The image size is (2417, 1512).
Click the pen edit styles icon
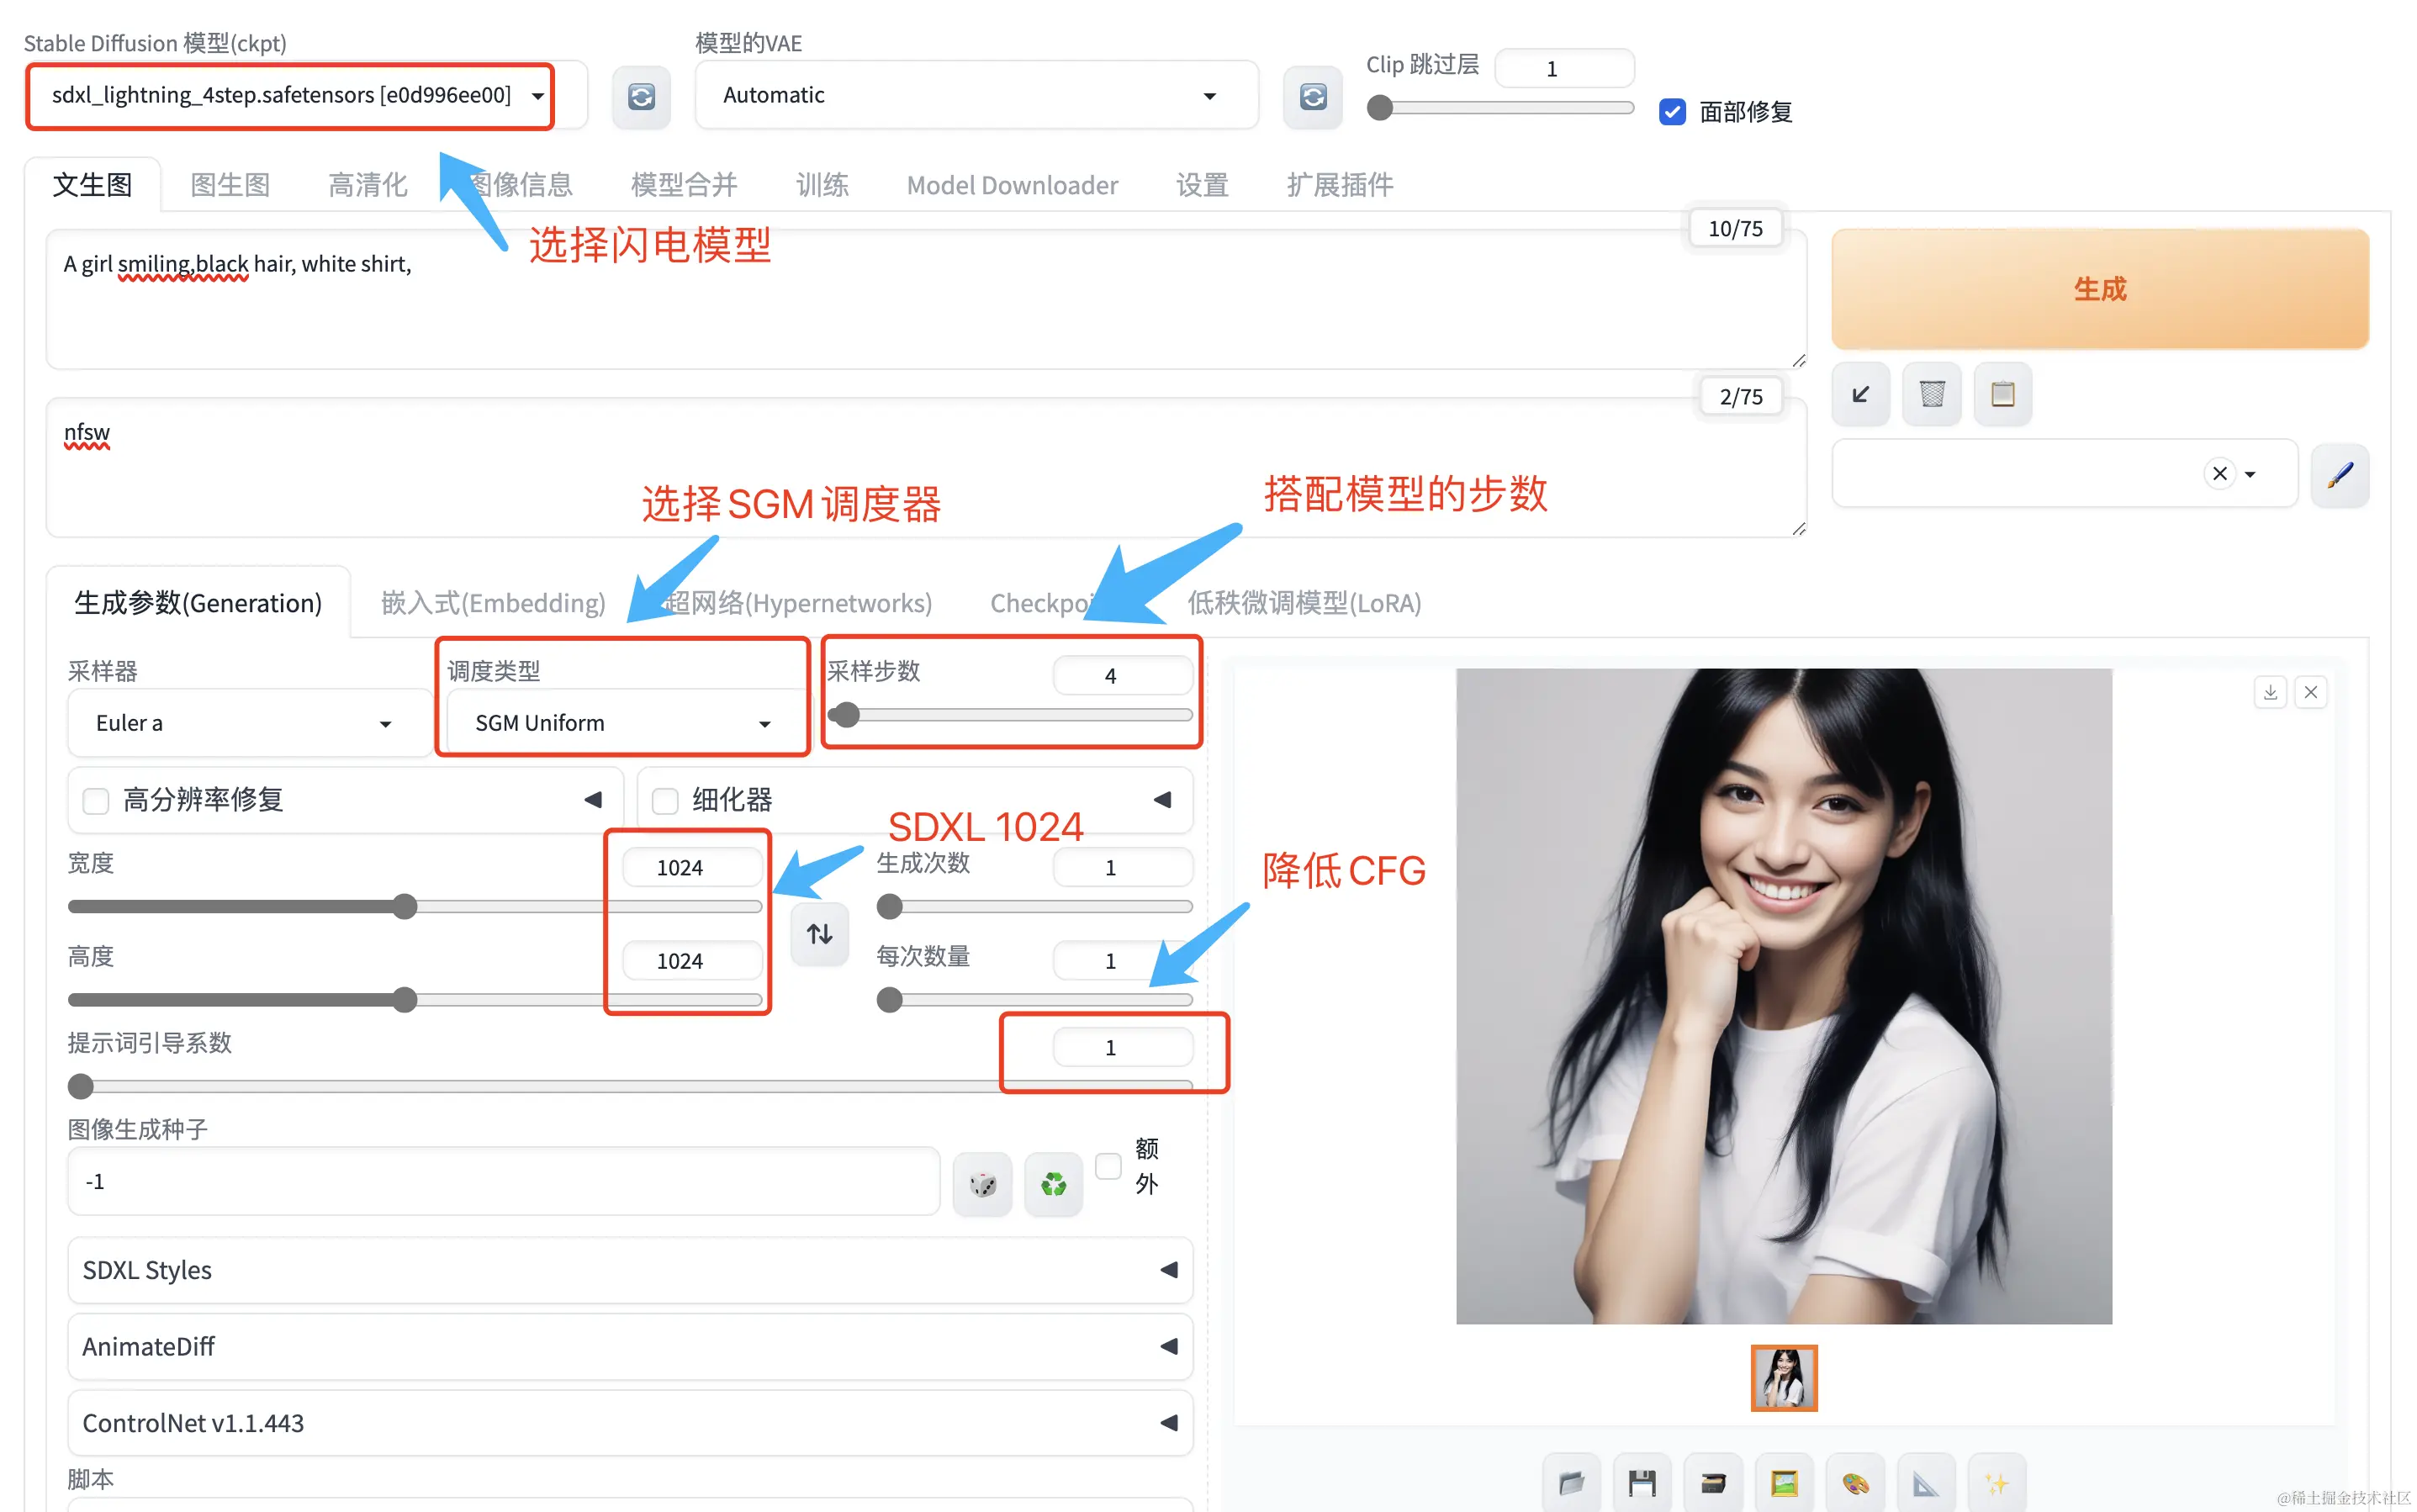(x=2339, y=474)
